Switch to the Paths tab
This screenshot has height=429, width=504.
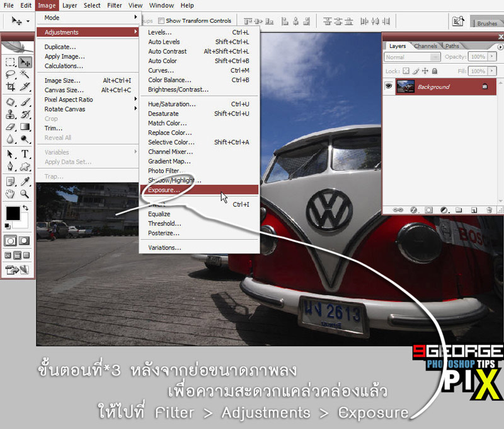click(452, 46)
